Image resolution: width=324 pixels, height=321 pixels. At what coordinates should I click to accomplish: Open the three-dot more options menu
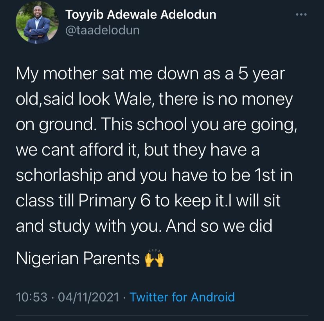coord(300,15)
